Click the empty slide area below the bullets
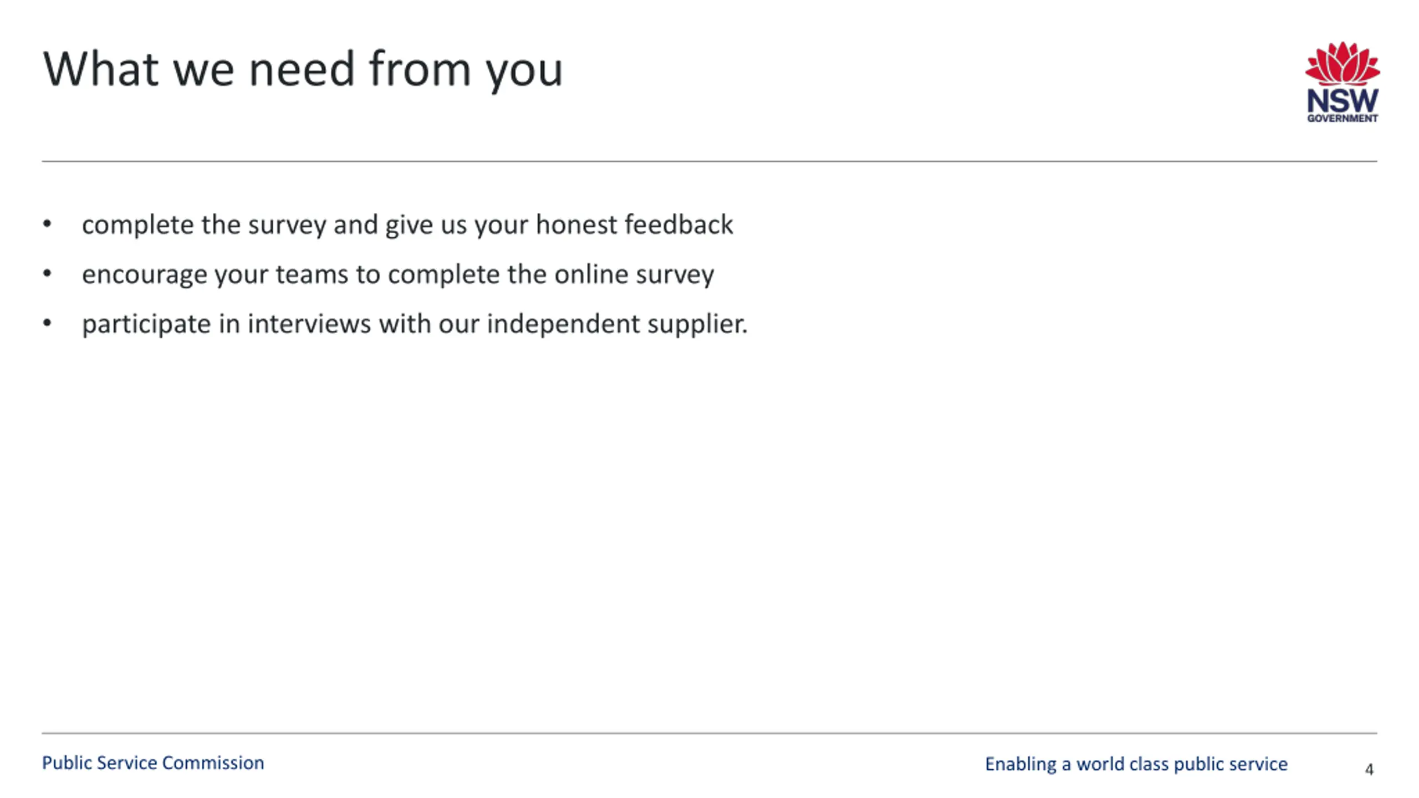1419x798 pixels. click(x=709, y=526)
